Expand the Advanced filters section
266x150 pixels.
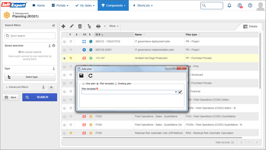(17, 87)
